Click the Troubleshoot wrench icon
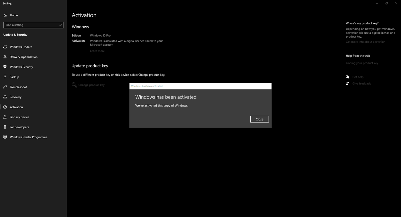 coord(5,87)
